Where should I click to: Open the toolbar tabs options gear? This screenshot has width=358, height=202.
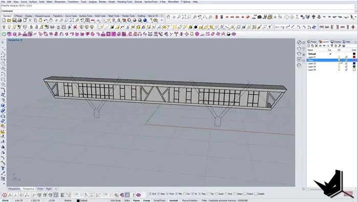point(162,16)
